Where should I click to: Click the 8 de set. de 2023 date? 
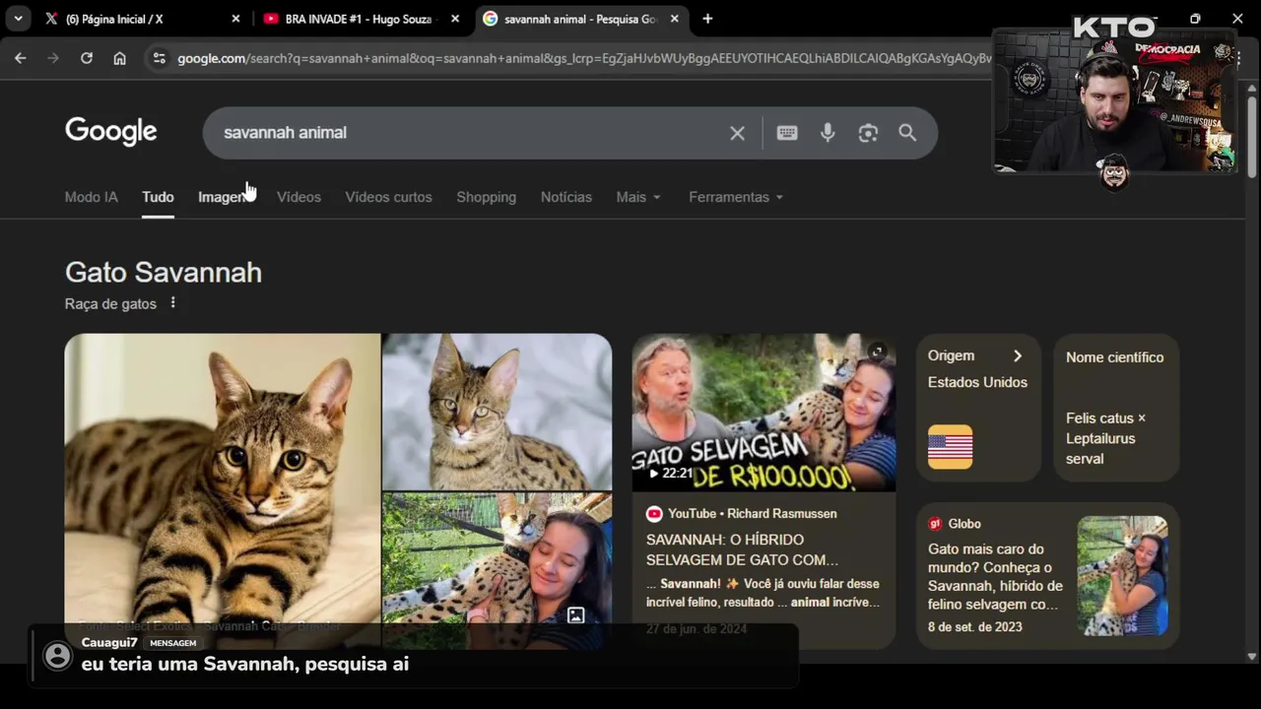click(x=974, y=626)
